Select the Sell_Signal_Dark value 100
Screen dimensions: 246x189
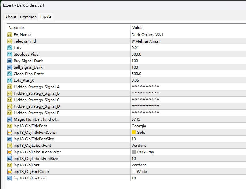pos(135,67)
